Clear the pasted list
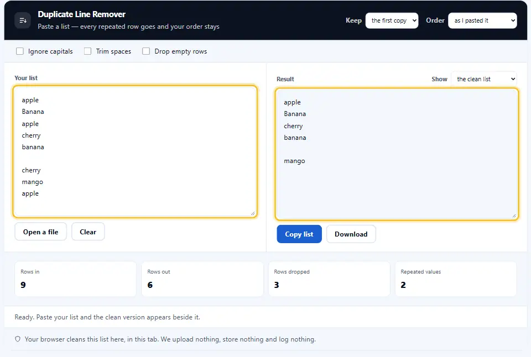The image size is (531, 357). tap(88, 232)
